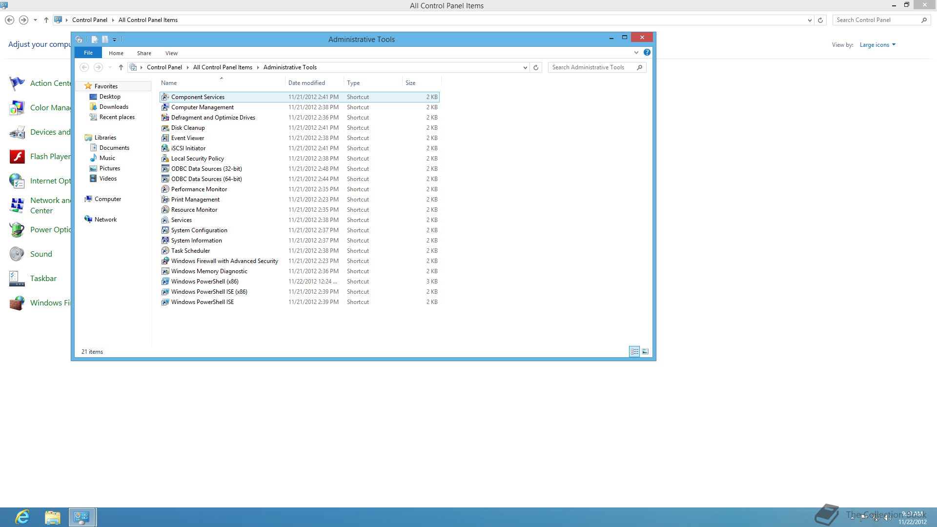Click the Power Options icon in Control Panel

pos(17,230)
